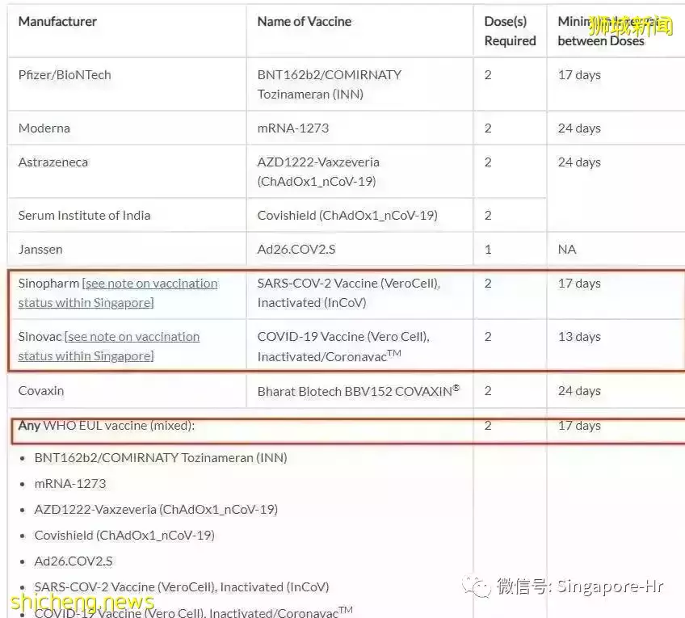Viewport: 685px width, 618px height.
Task: Open Sinovac vaccination status note link
Action: tap(109, 347)
